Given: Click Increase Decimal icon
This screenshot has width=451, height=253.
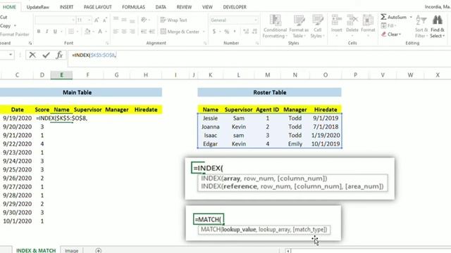Looking at the screenshot, I should [x=246, y=31].
